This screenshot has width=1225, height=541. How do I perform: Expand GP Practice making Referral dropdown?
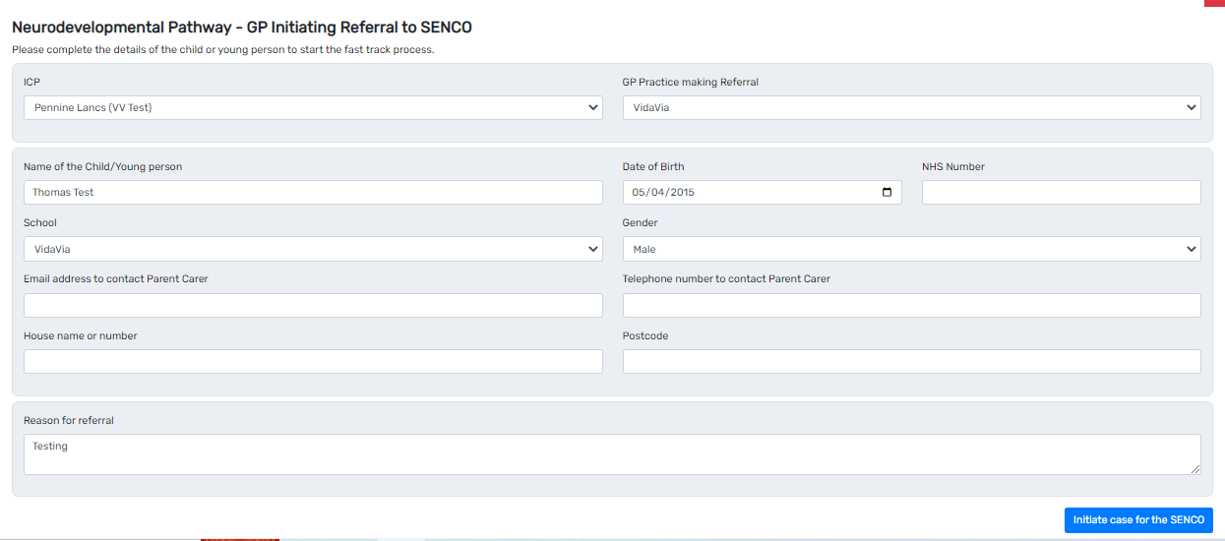click(x=911, y=107)
